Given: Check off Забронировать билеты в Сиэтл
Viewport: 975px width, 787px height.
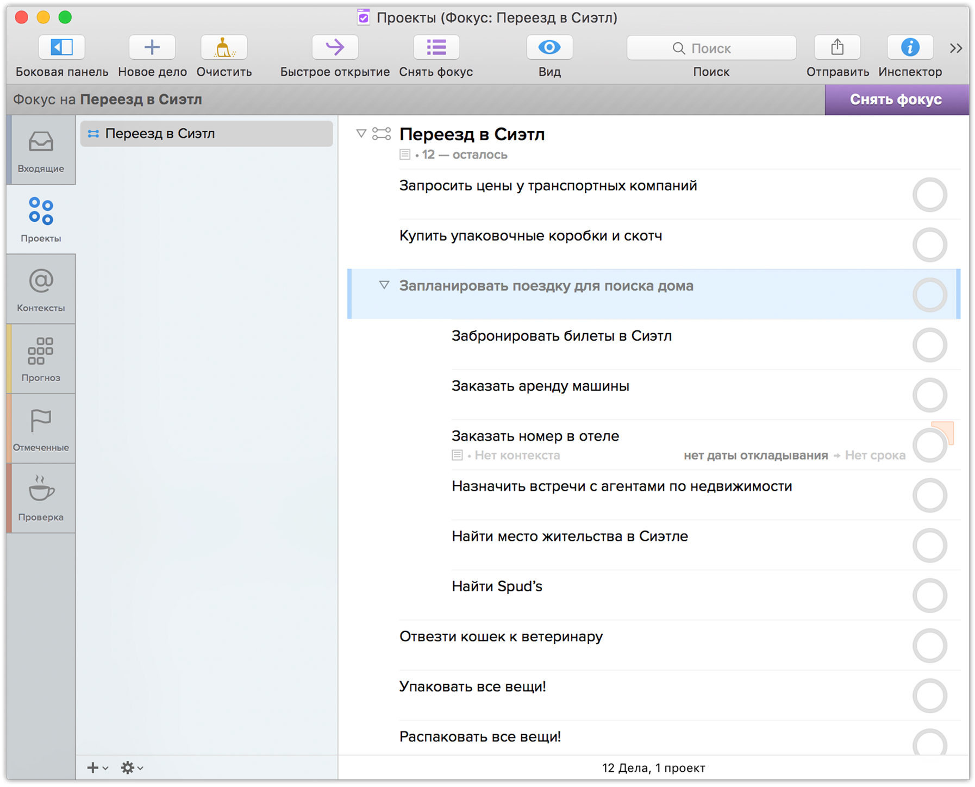Looking at the screenshot, I should [929, 345].
